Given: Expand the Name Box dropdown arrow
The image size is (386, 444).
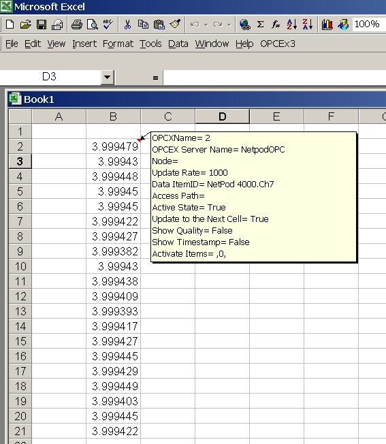Looking at the screenshot, I should (108, 77).
